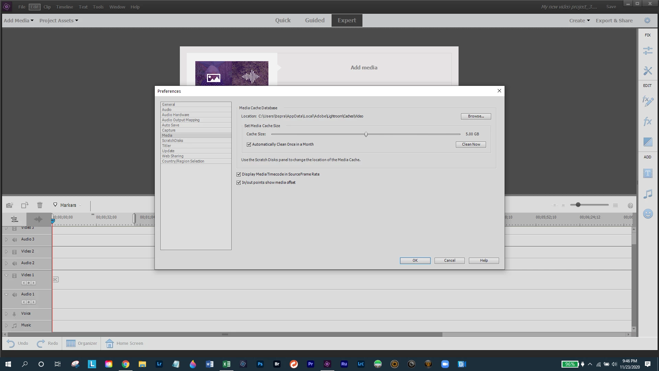659x371 pixels.
Task: Toggle In/out points show media offset
Action: (239, 183)
